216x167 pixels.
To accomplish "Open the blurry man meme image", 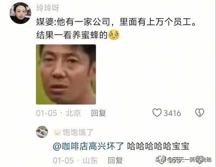I will (x=66, y=74).
